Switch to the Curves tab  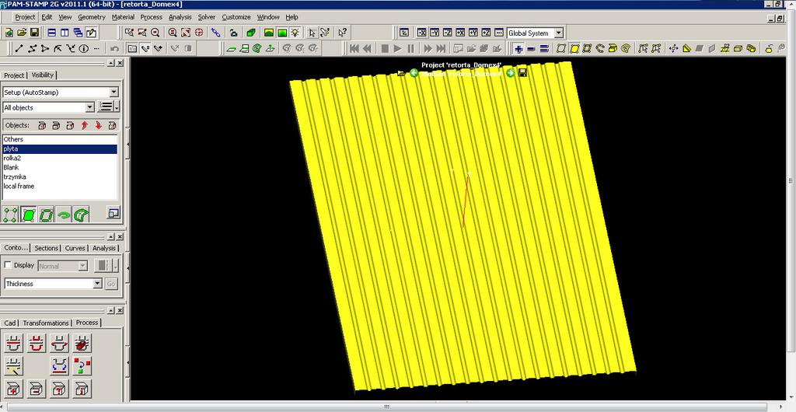click(75, 248)
